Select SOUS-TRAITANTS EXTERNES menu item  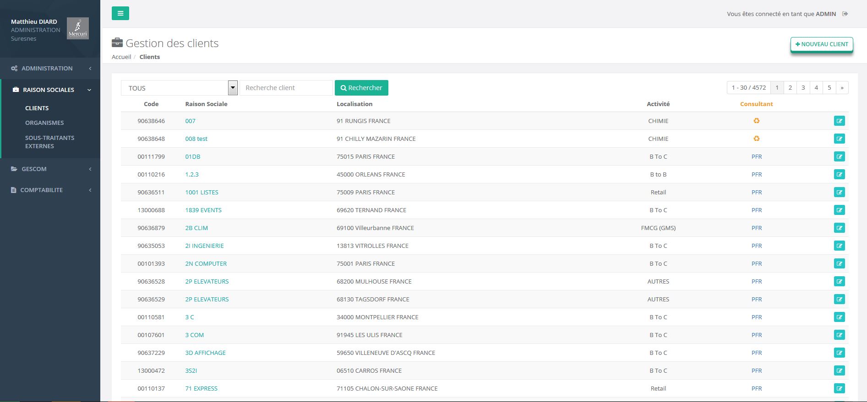(x=49, y=142)
